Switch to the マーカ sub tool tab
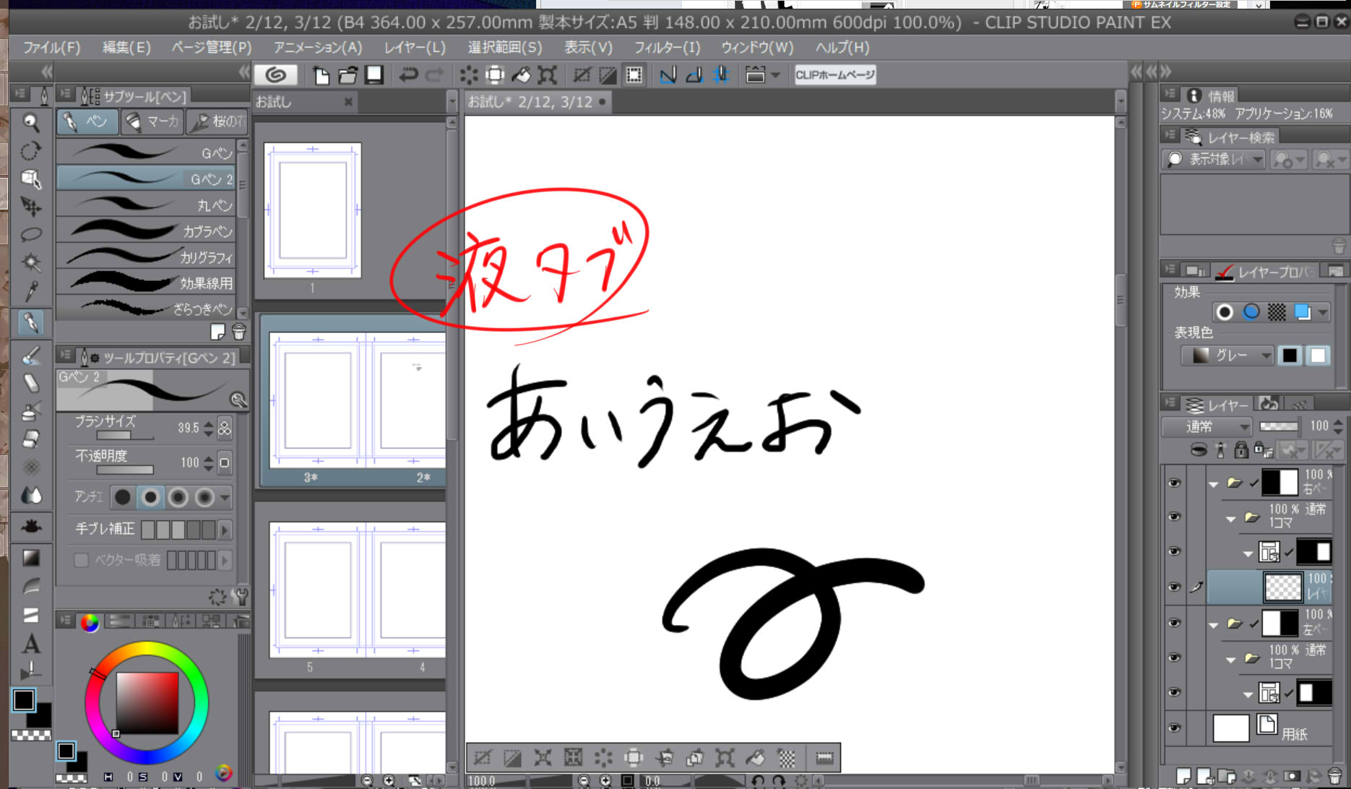 [152, 122]
